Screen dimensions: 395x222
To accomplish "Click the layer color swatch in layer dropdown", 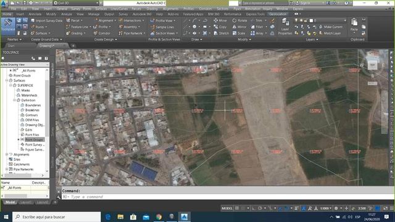I will coord(311,20).
